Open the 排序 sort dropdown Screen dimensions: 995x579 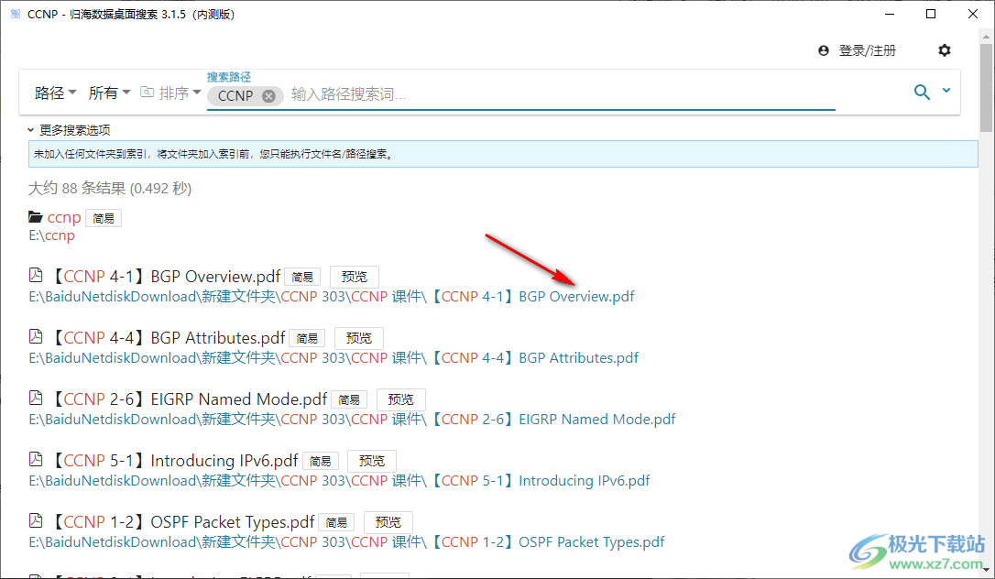click(180, 93)
